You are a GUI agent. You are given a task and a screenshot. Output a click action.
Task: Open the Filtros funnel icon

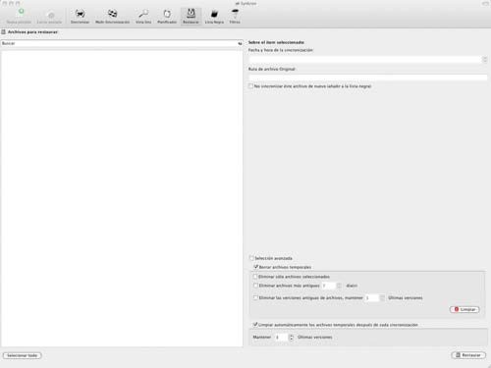pos(235,14)
